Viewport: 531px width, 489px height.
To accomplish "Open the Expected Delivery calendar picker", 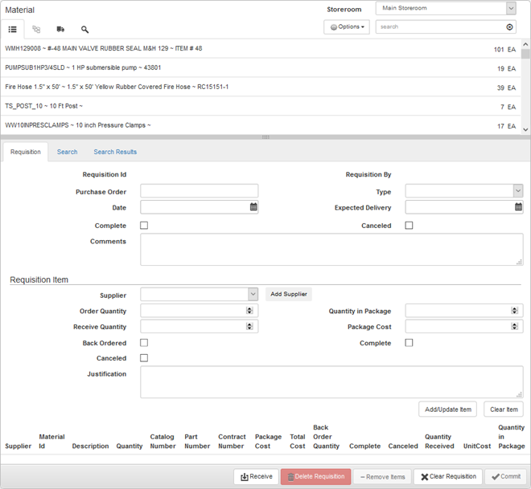I will (518, 207).
